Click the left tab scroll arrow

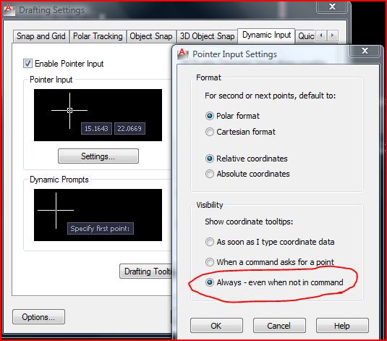pyautogui.click(x=321, y=35)
